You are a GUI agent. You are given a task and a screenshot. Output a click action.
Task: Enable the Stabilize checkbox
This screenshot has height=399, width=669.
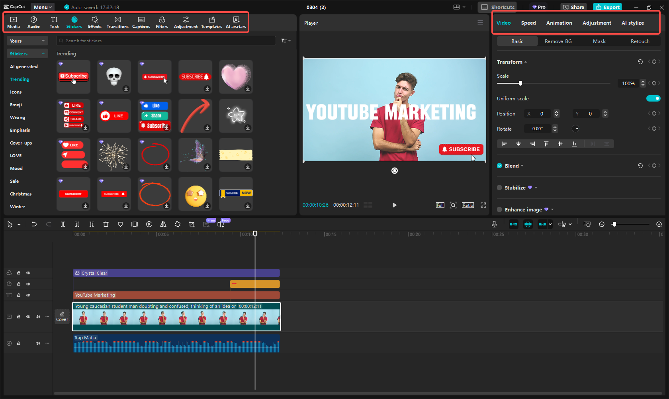click(x=499, y=188)
